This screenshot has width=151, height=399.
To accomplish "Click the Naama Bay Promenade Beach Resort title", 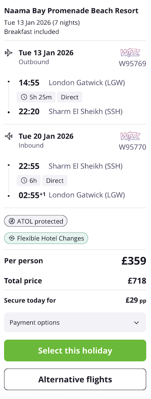I will pyautogui.click(x=71, y=11).
